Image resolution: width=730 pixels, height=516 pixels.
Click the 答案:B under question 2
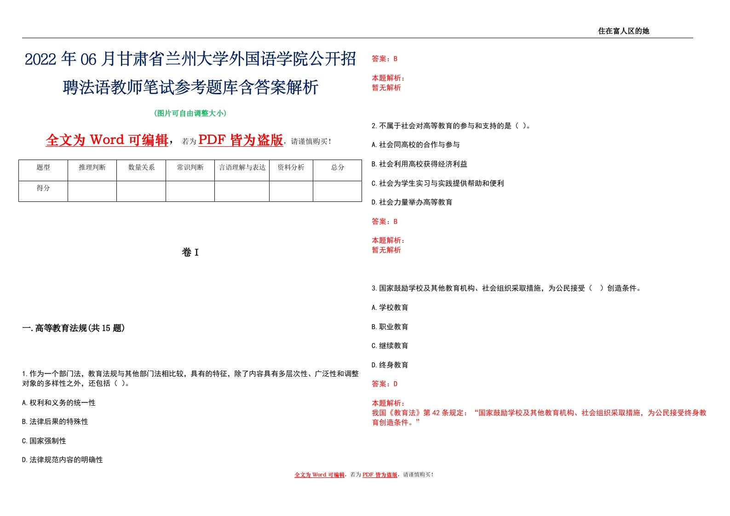(385, 221)
